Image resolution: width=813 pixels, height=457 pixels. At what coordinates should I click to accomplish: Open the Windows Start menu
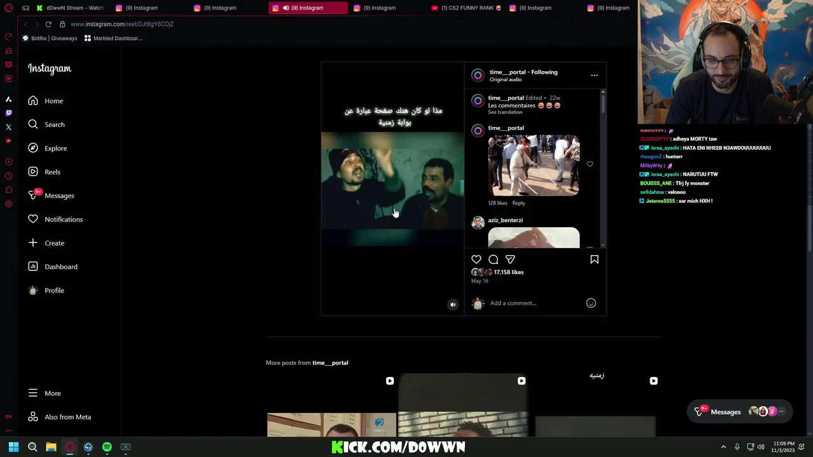tap(13, 447)
